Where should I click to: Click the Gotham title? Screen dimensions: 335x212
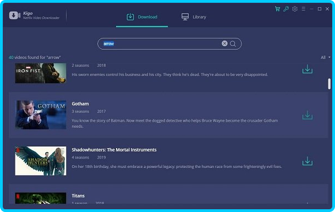pos(80,104)
